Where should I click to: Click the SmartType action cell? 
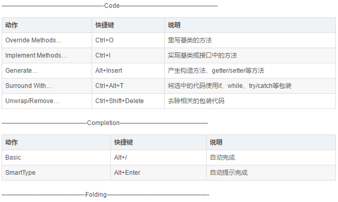pos(56,173)
